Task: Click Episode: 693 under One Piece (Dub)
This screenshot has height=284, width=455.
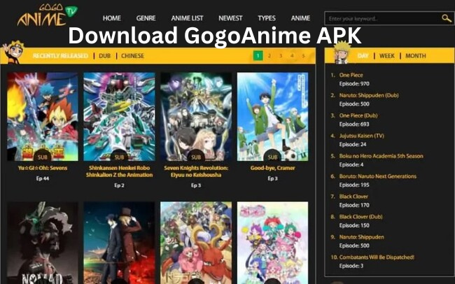Action: (354, 124)
